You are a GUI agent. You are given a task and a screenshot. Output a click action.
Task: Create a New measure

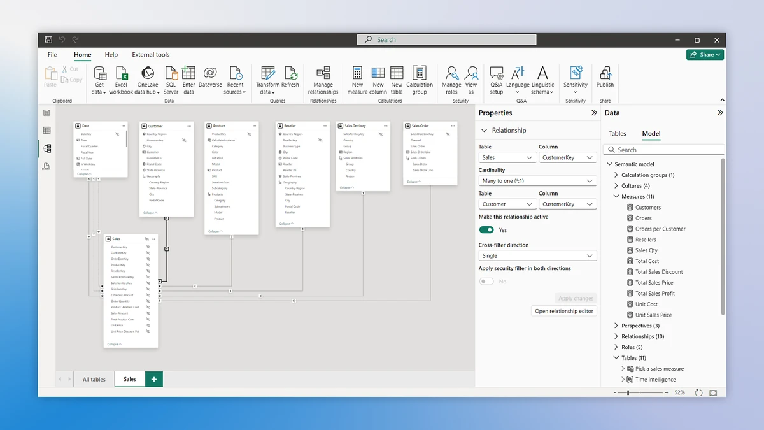click(357, 80)
